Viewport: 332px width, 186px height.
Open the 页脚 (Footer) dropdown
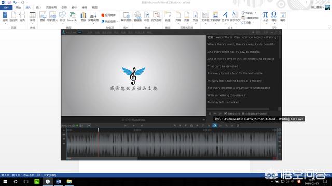pos(187,17)
